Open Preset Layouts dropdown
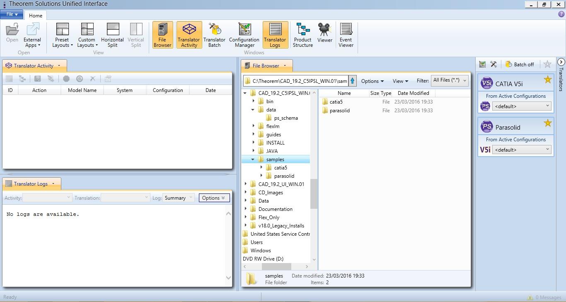This screenshot has width=566, height=302. pos(62,35)
